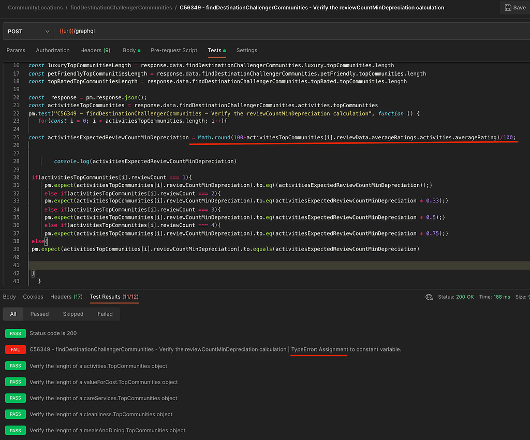Click the graphql URL input field
The image size is (530, 440).
coord(290,32)
